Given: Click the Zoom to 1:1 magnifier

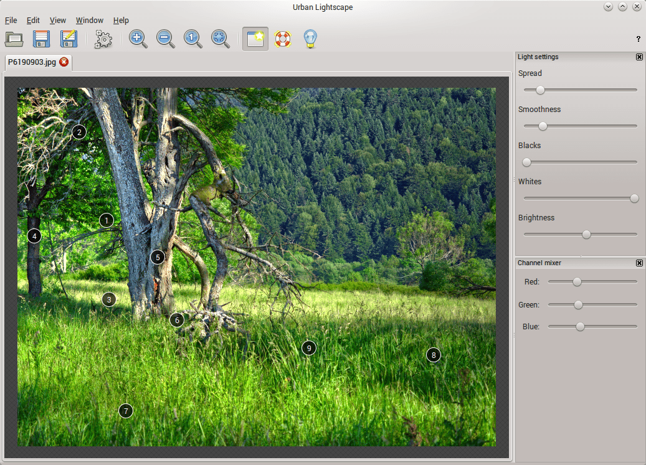Looking at the screenshot, I should point(193,39).
